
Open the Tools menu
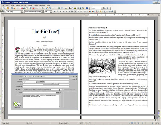coord(36,5)
